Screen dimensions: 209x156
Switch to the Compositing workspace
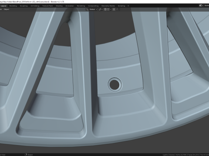[93, 6]
